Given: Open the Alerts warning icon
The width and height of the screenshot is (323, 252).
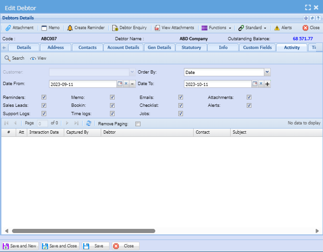Looking at the screenshot, I should click(277, 28).
